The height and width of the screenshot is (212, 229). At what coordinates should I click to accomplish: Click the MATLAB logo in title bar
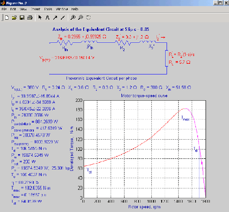coord(3,3)
